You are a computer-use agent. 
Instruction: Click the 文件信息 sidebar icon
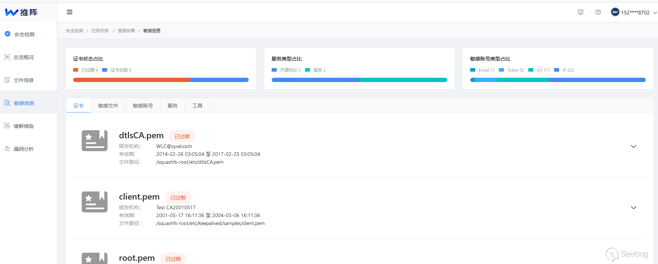(x=7, y=80)
